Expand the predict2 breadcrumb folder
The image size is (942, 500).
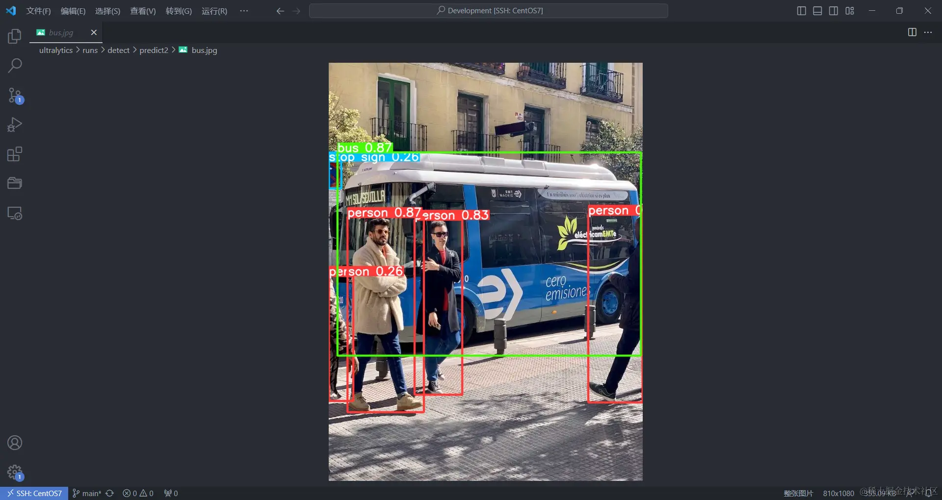pyautogui.click(x=154, y=50)
